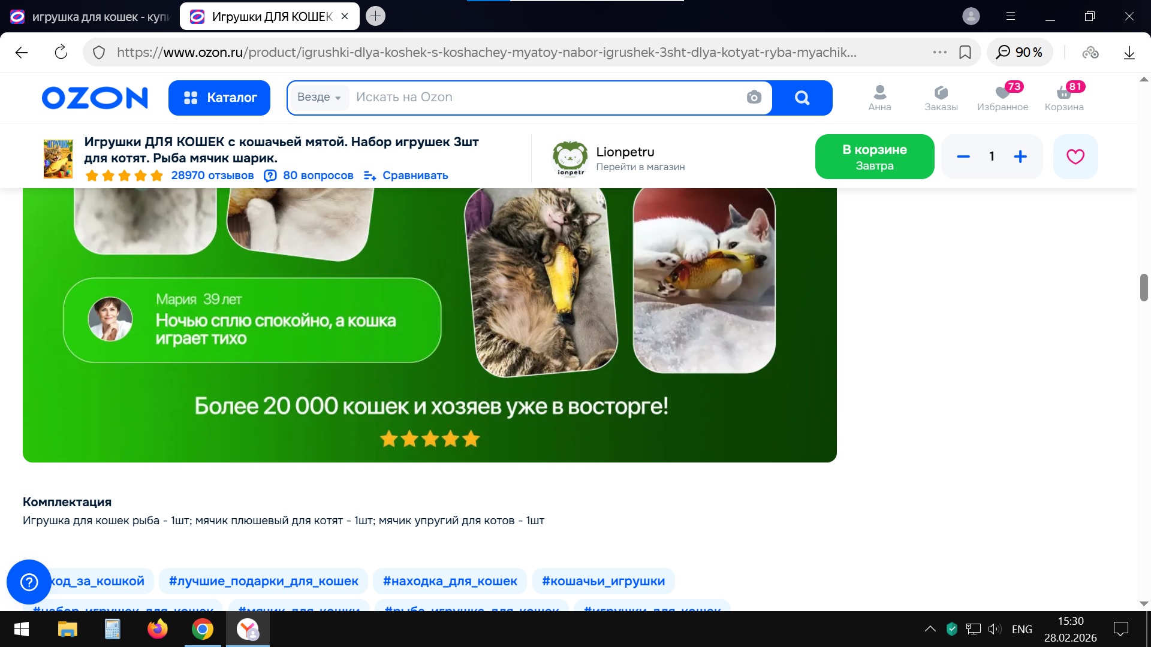Reload the page with refresh icon

click(x=61, y=53)
